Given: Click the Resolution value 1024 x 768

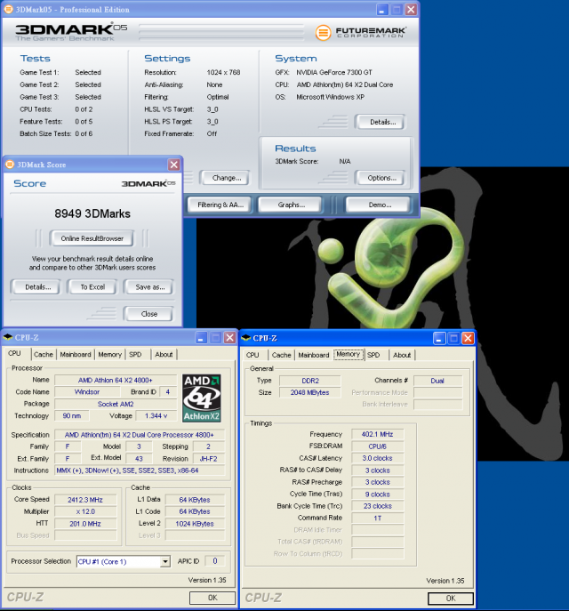Looking at the screenshot, I should (223, 72).
